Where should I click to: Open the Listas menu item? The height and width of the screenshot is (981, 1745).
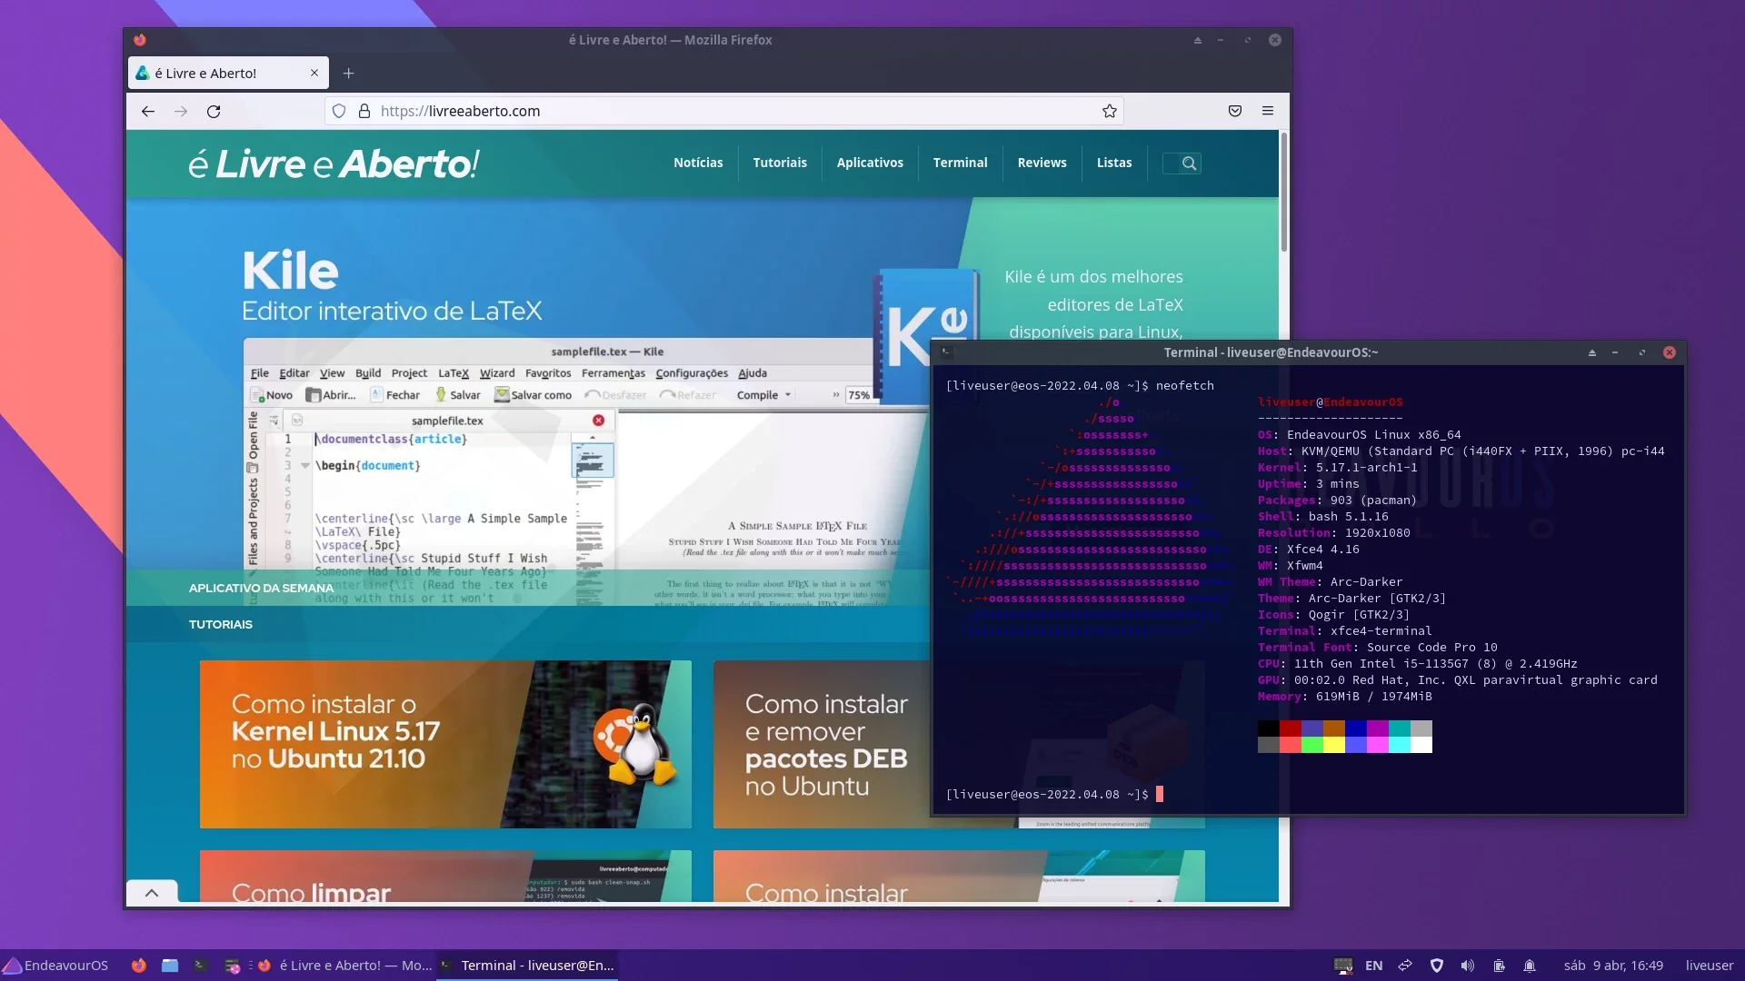pos(1114,163)
